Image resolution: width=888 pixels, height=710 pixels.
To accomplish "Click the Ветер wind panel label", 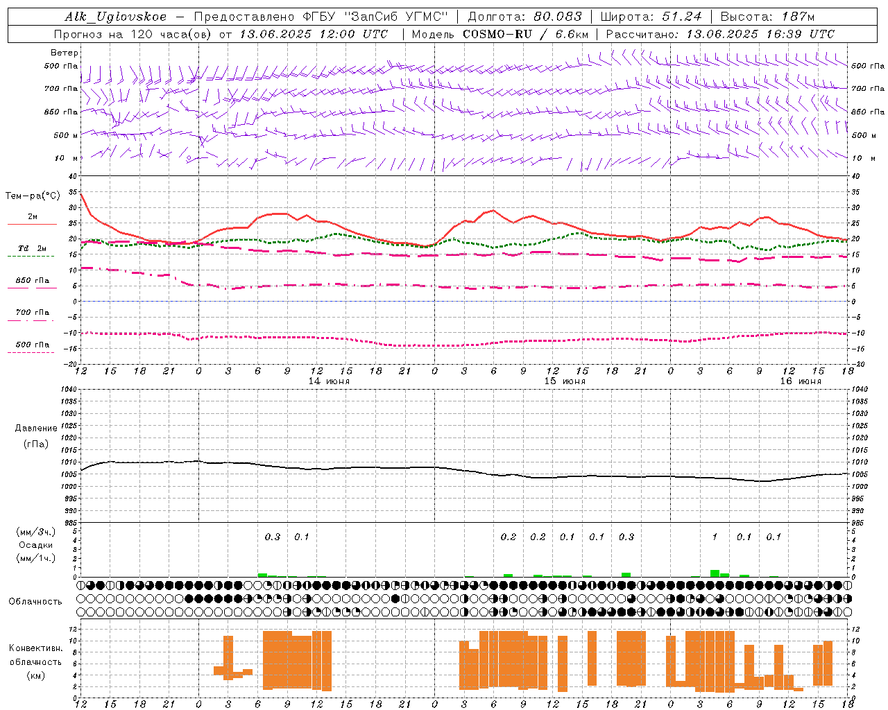I will (x=65, y=53).
